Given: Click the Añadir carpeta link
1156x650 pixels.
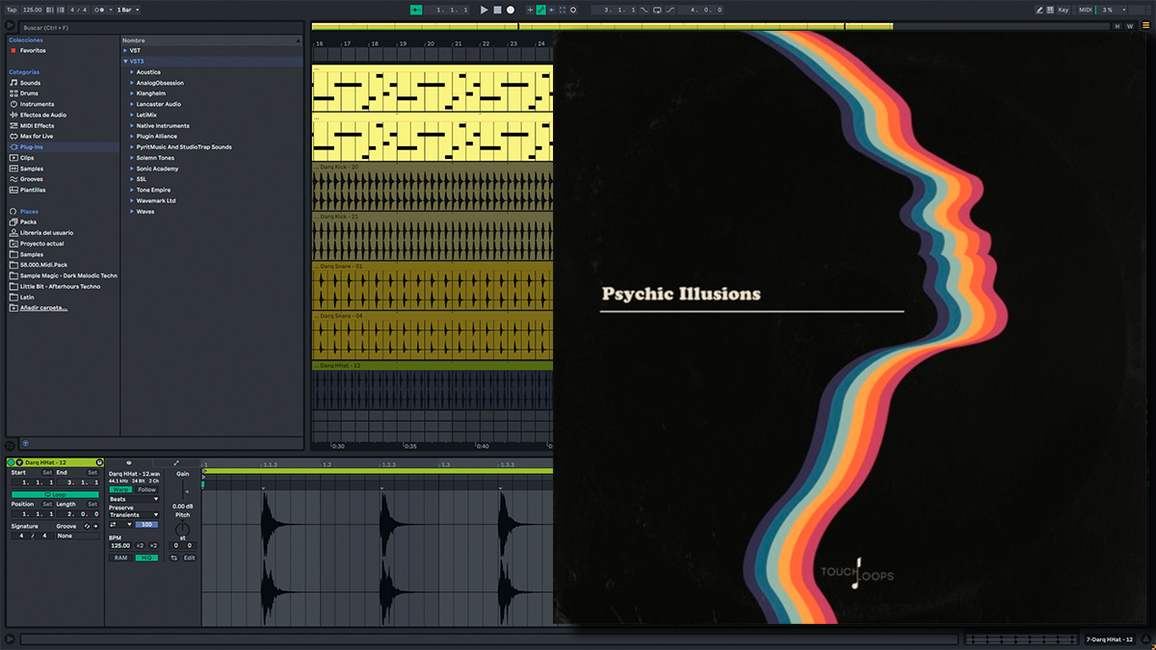Looking at the screenshot, I should (43, 307).
